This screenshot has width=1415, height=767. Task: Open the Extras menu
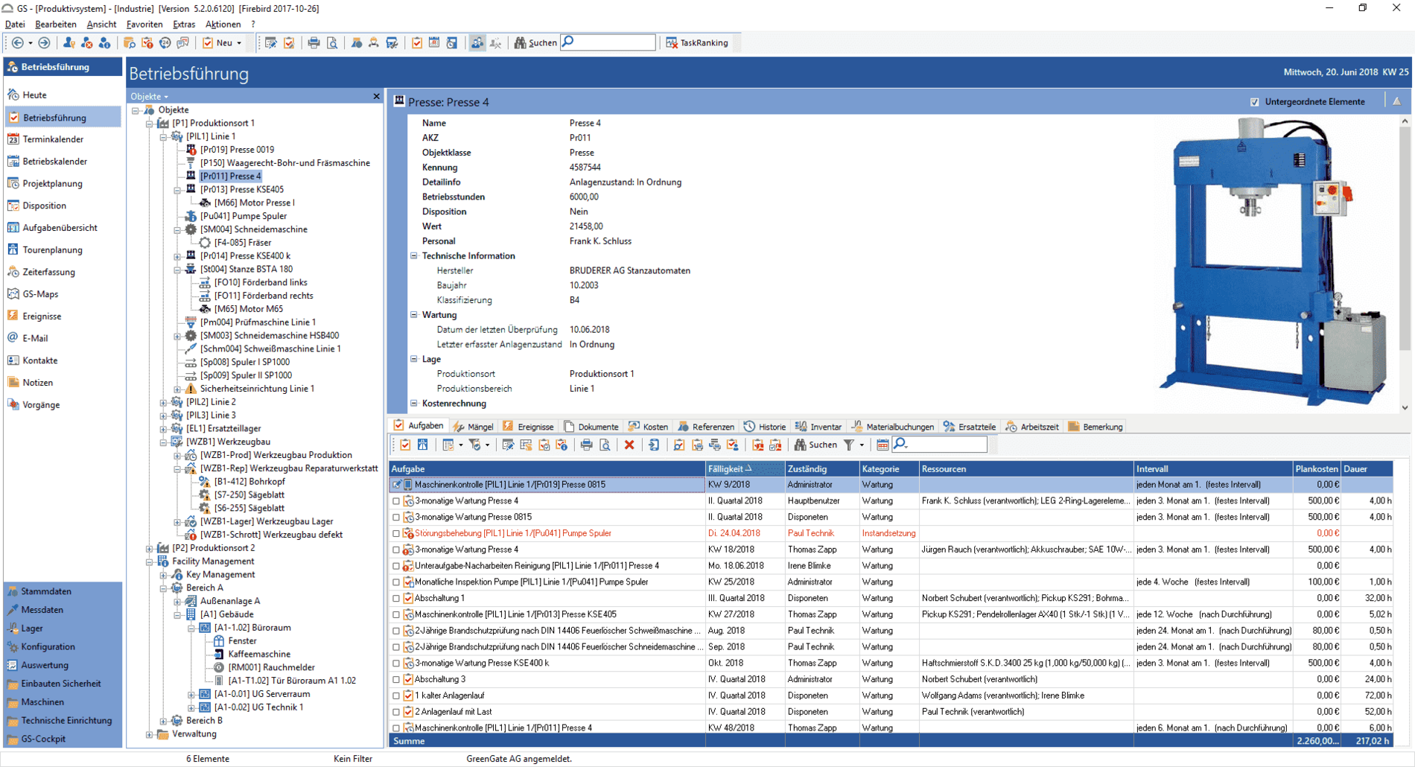(x=183, y=25)
